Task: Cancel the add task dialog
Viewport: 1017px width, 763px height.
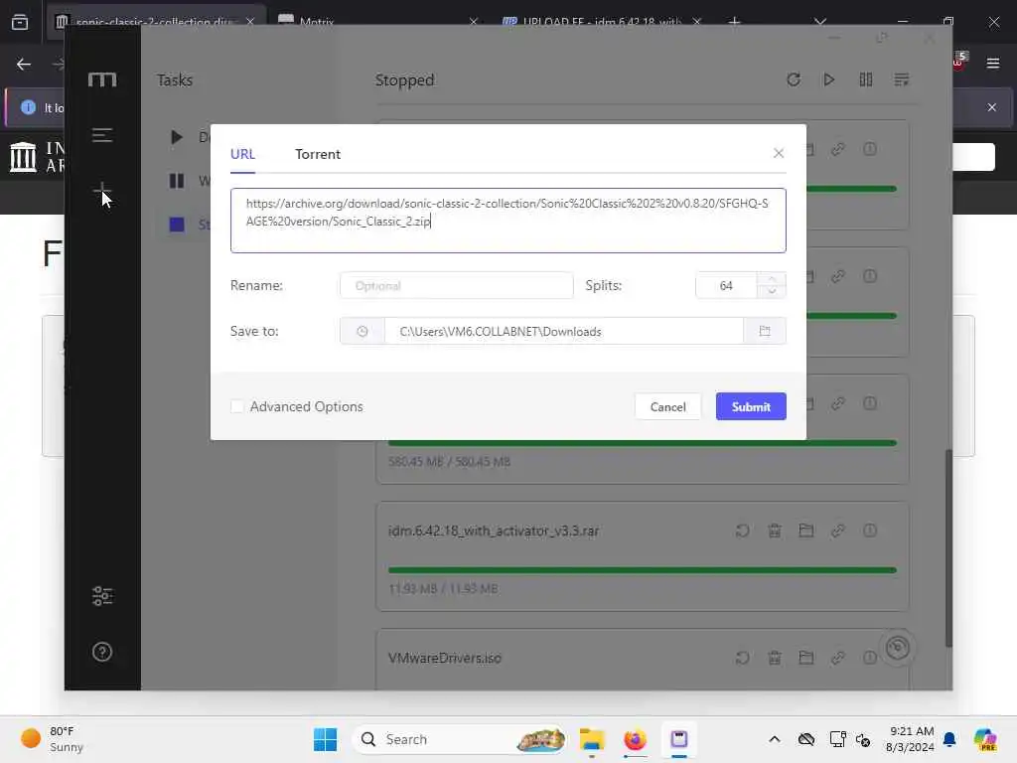Action: tap(667, 406)
